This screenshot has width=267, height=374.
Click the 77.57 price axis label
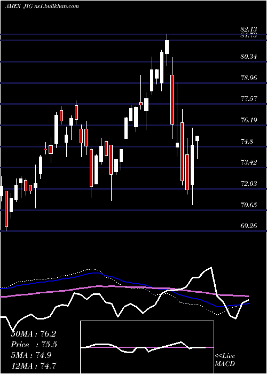pos(249,98)
